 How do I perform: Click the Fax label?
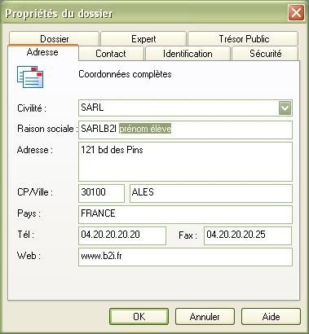tap(188, 235)
